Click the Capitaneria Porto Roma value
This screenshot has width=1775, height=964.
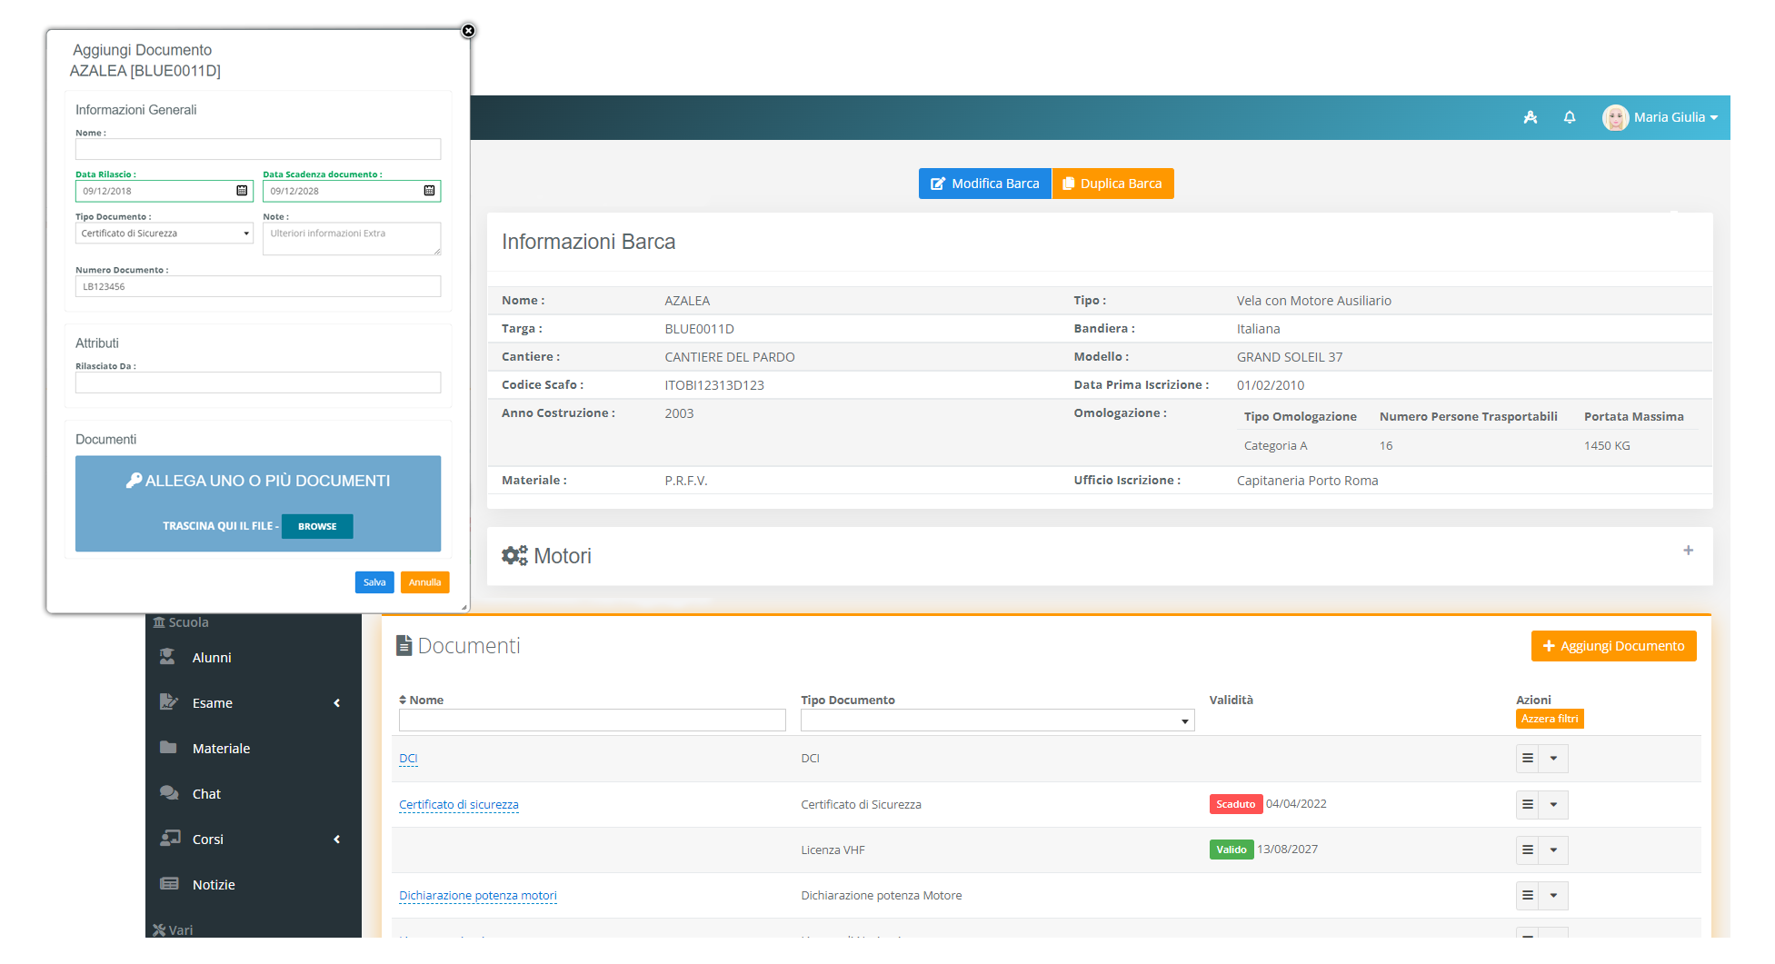click(1307, 481)
